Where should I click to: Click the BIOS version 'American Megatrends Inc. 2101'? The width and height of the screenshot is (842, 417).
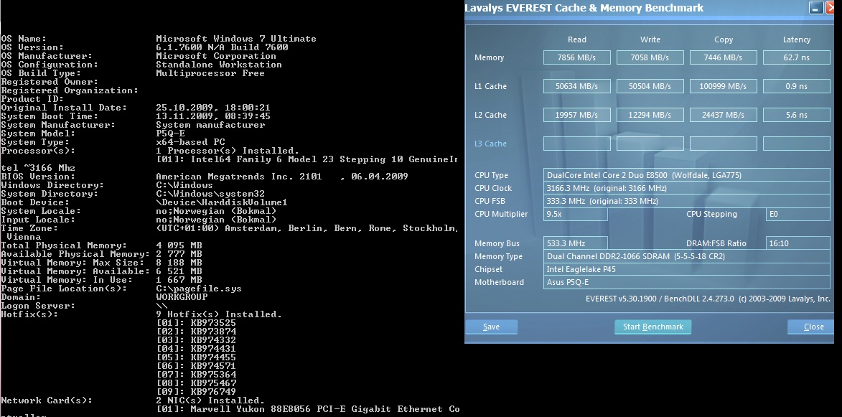pos(238,176)
